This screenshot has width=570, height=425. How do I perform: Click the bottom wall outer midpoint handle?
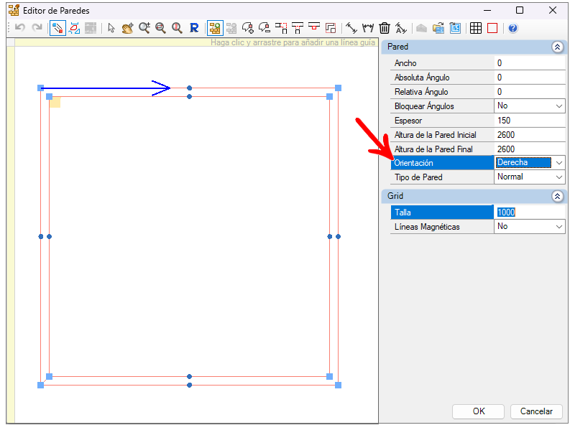tap(189, 385)
